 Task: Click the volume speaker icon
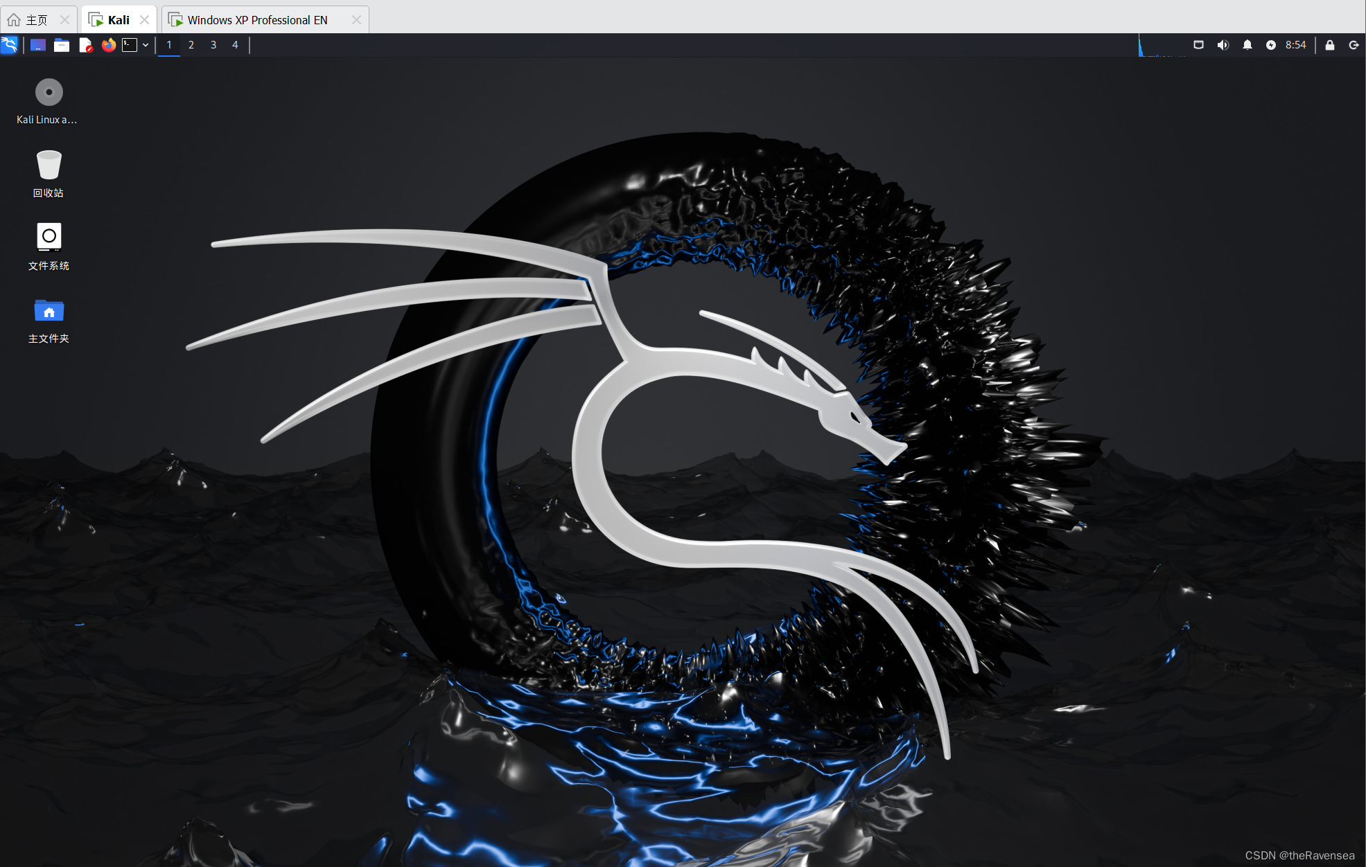1223,45
